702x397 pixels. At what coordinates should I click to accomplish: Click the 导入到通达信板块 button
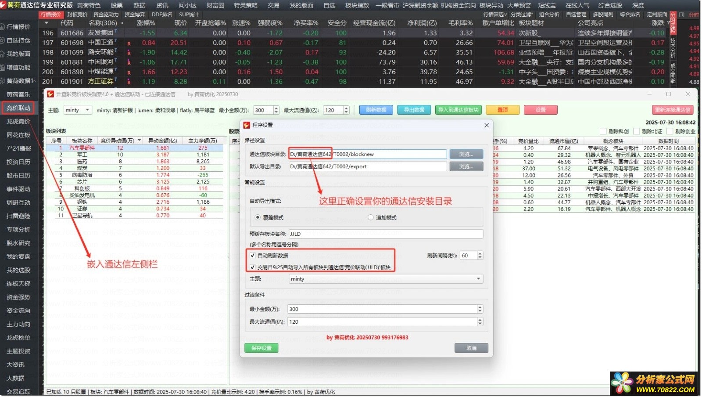pyautogui.click(x=458, y=110)
